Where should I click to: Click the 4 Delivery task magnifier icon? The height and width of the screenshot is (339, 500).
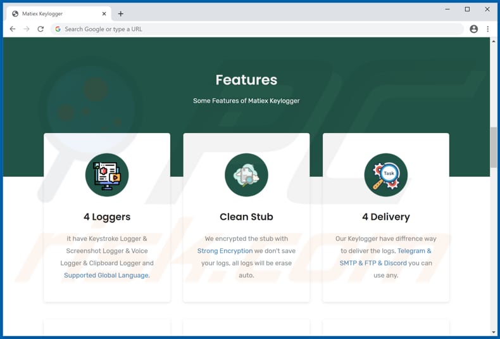[386, 175]
